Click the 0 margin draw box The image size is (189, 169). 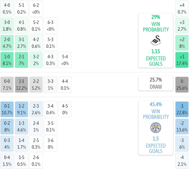point(182,85)
